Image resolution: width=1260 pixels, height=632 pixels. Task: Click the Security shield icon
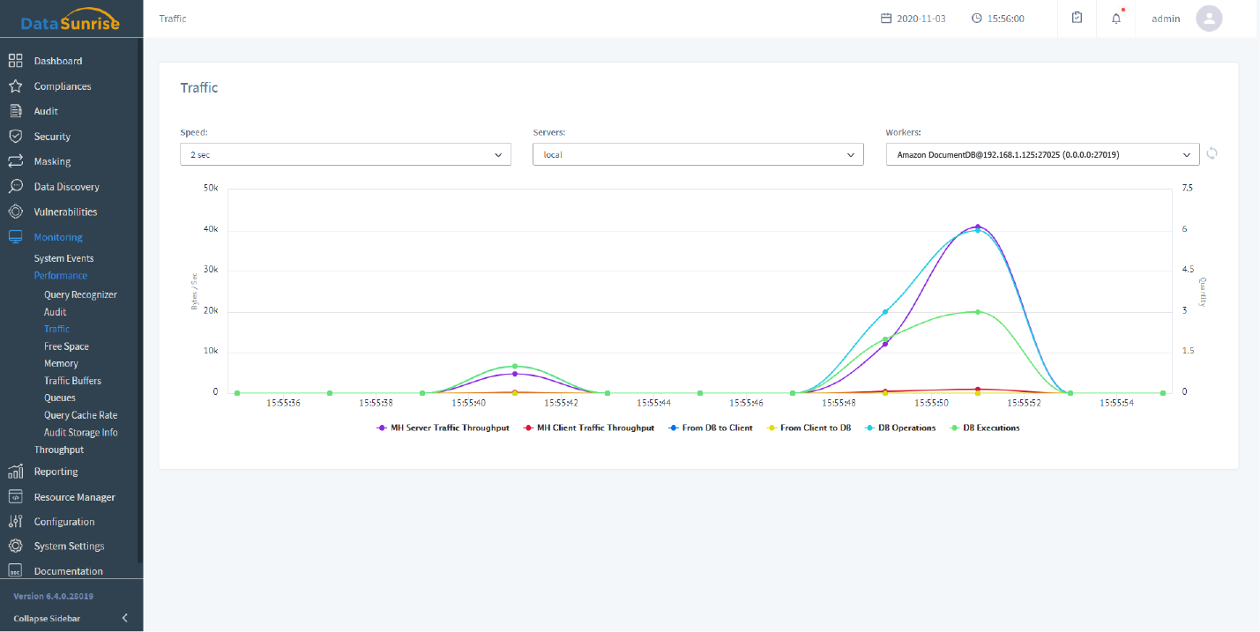(x=15, y=137)
